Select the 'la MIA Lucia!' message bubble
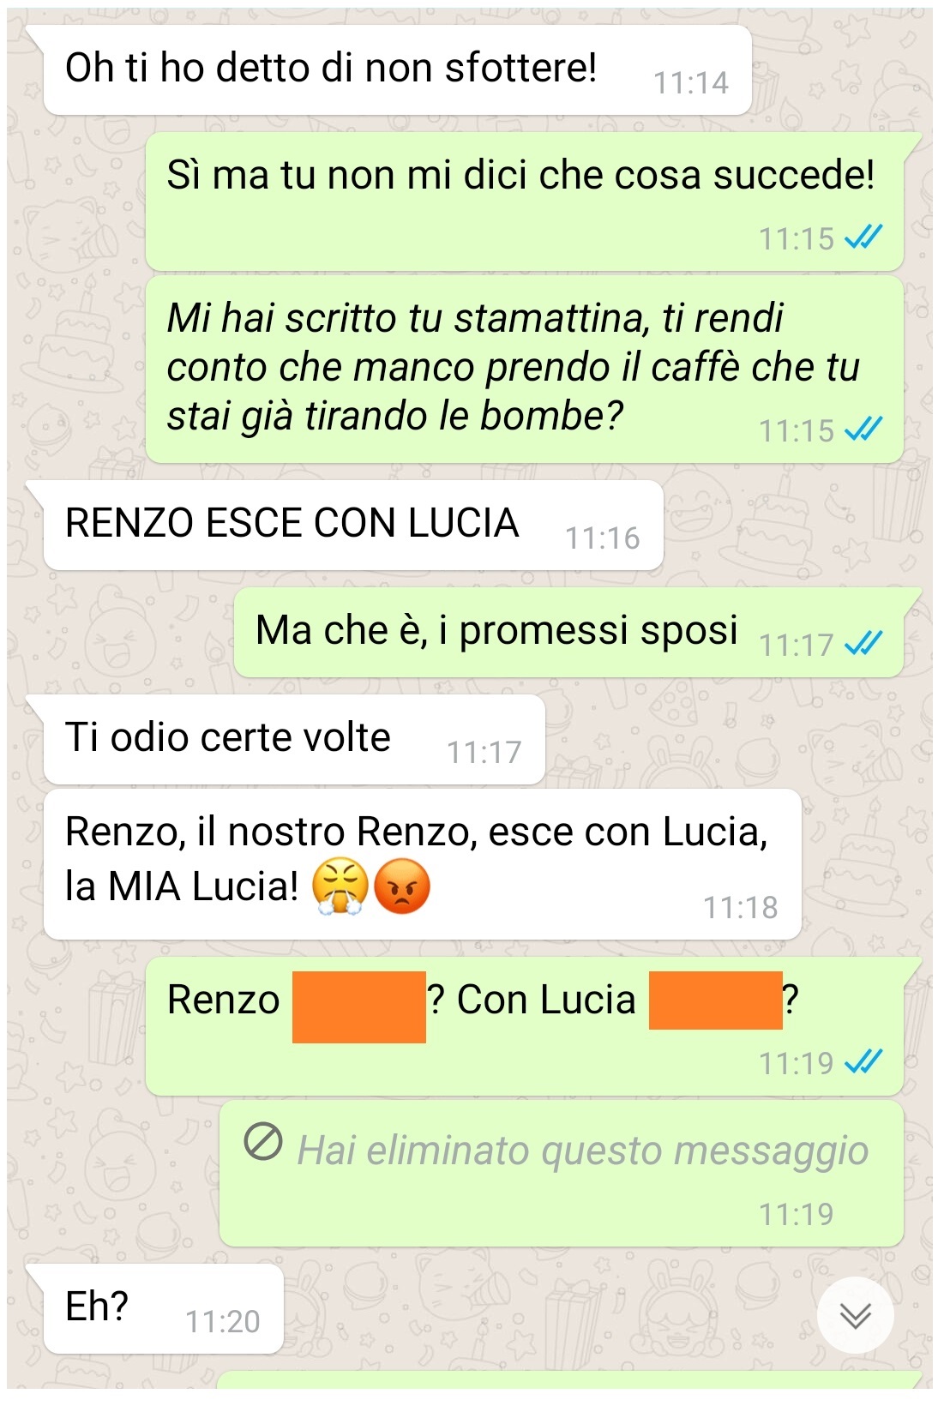 click(422, 864)
